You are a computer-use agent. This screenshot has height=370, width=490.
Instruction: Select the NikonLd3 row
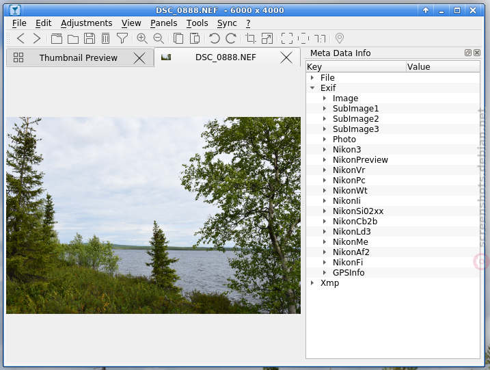[393, 232]
